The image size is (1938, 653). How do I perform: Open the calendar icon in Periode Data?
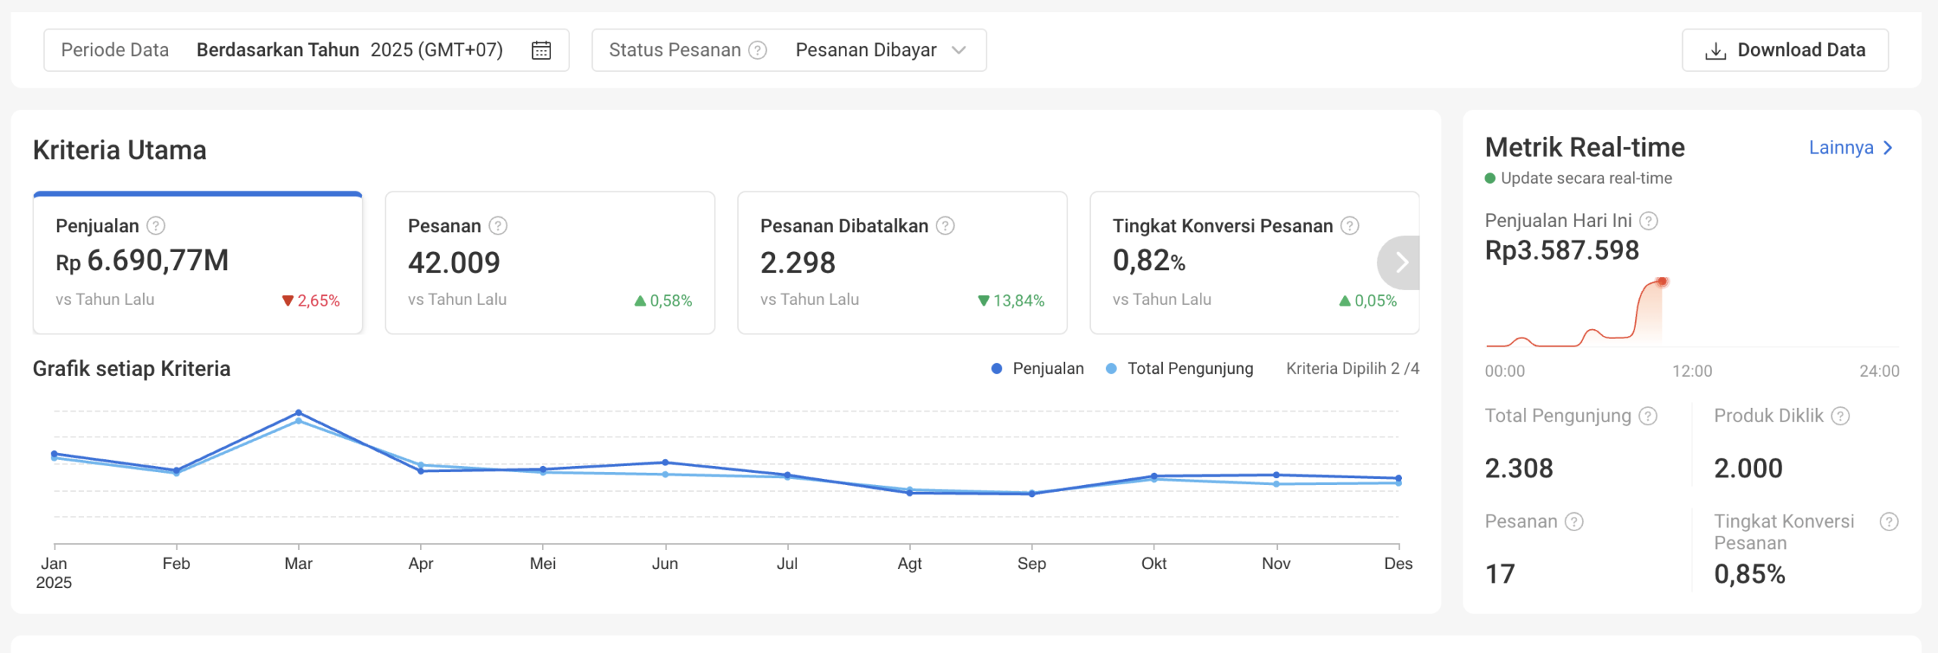point(541,50)
